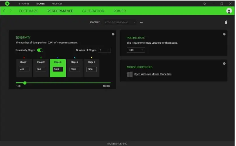Open Mouse Properties help icon

pyautogui.click(x=224, y=64)
